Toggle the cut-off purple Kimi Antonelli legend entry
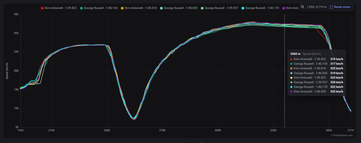This screenshot has height=143, width=361. click(290, 8)
